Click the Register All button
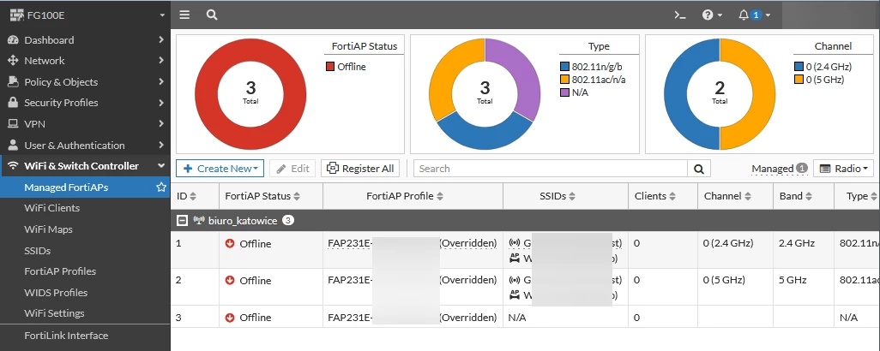 point(361,169)
